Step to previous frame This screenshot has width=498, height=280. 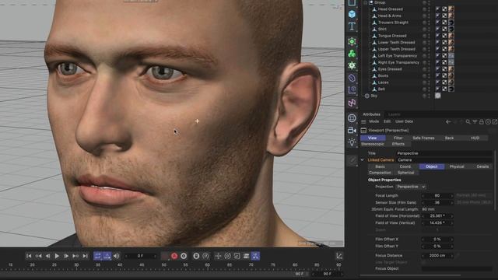pos(47,256)
